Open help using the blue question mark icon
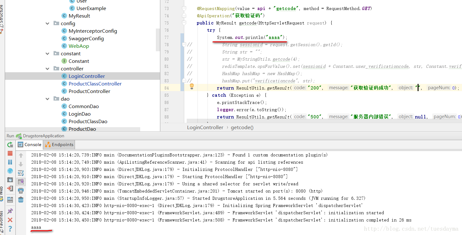Image resolution: width=462 pixels, height=235 pixels. [10, 228]
